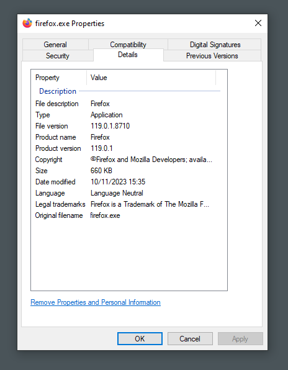Select the File description row
This screenshot has height=370, width=288.
[127, 104]
